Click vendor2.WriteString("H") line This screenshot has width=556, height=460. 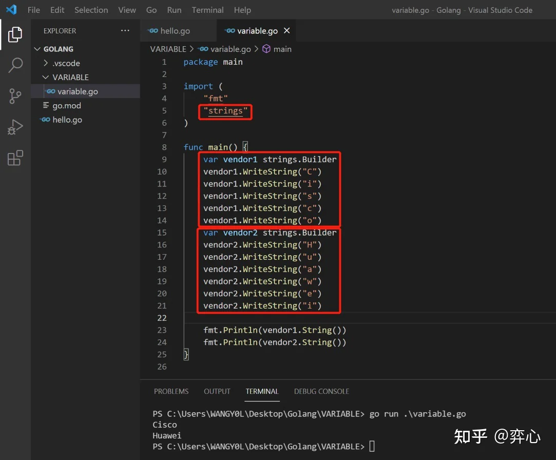coord(262,245)
